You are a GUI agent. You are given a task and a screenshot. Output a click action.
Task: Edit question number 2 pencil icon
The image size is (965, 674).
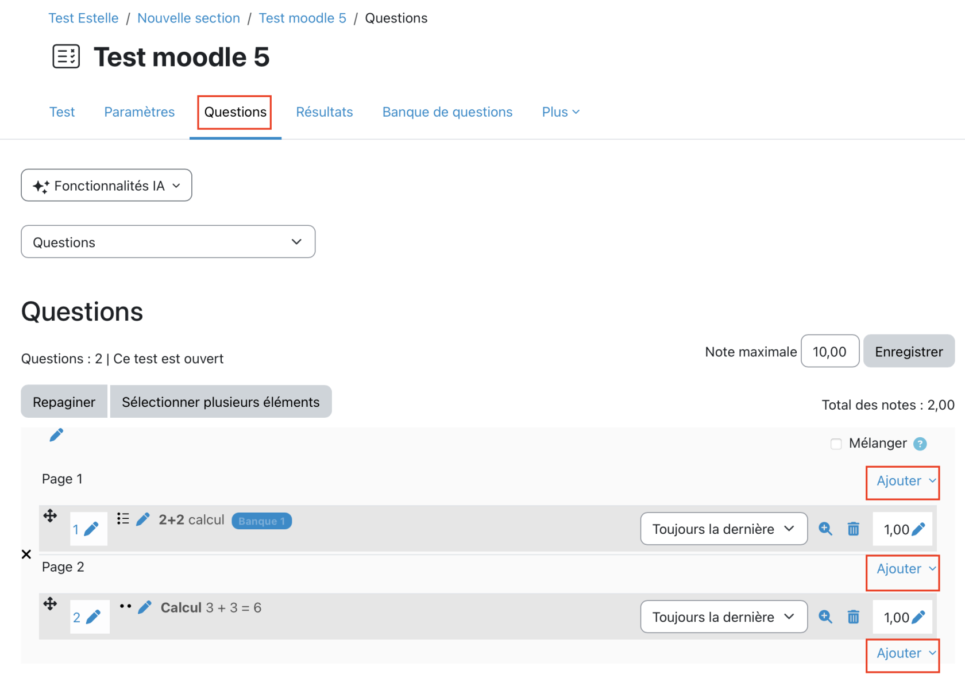(93, 617)
